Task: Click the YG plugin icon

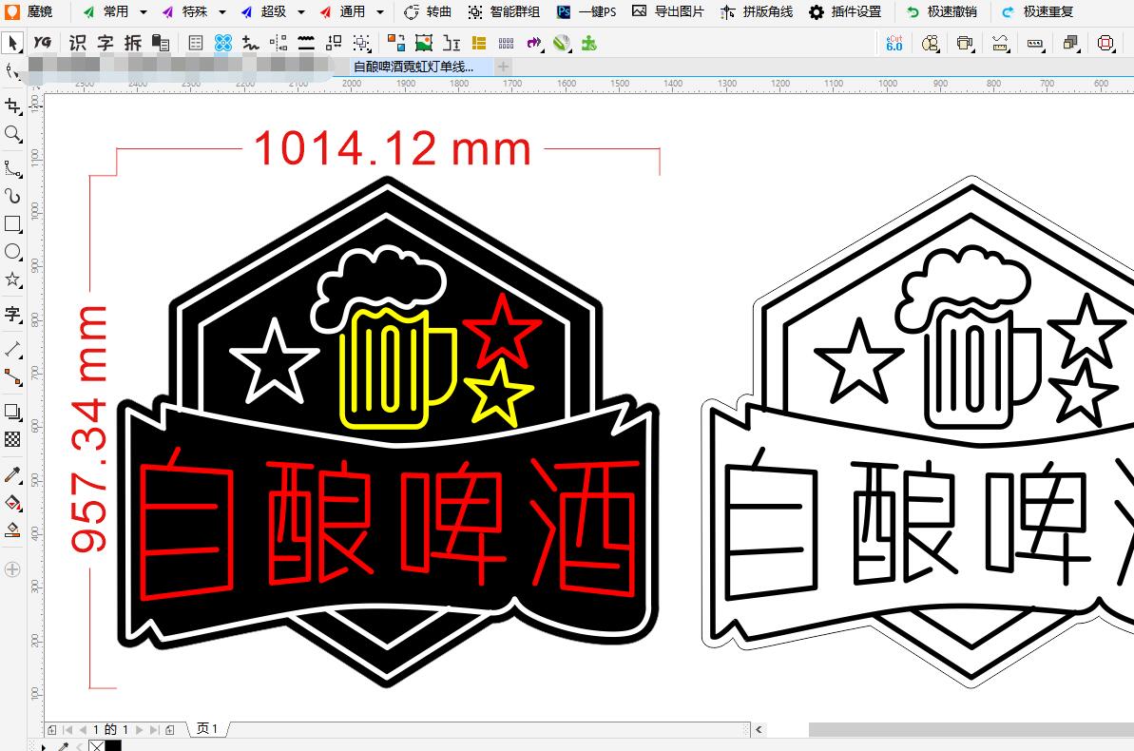Action: click(43, 43)
